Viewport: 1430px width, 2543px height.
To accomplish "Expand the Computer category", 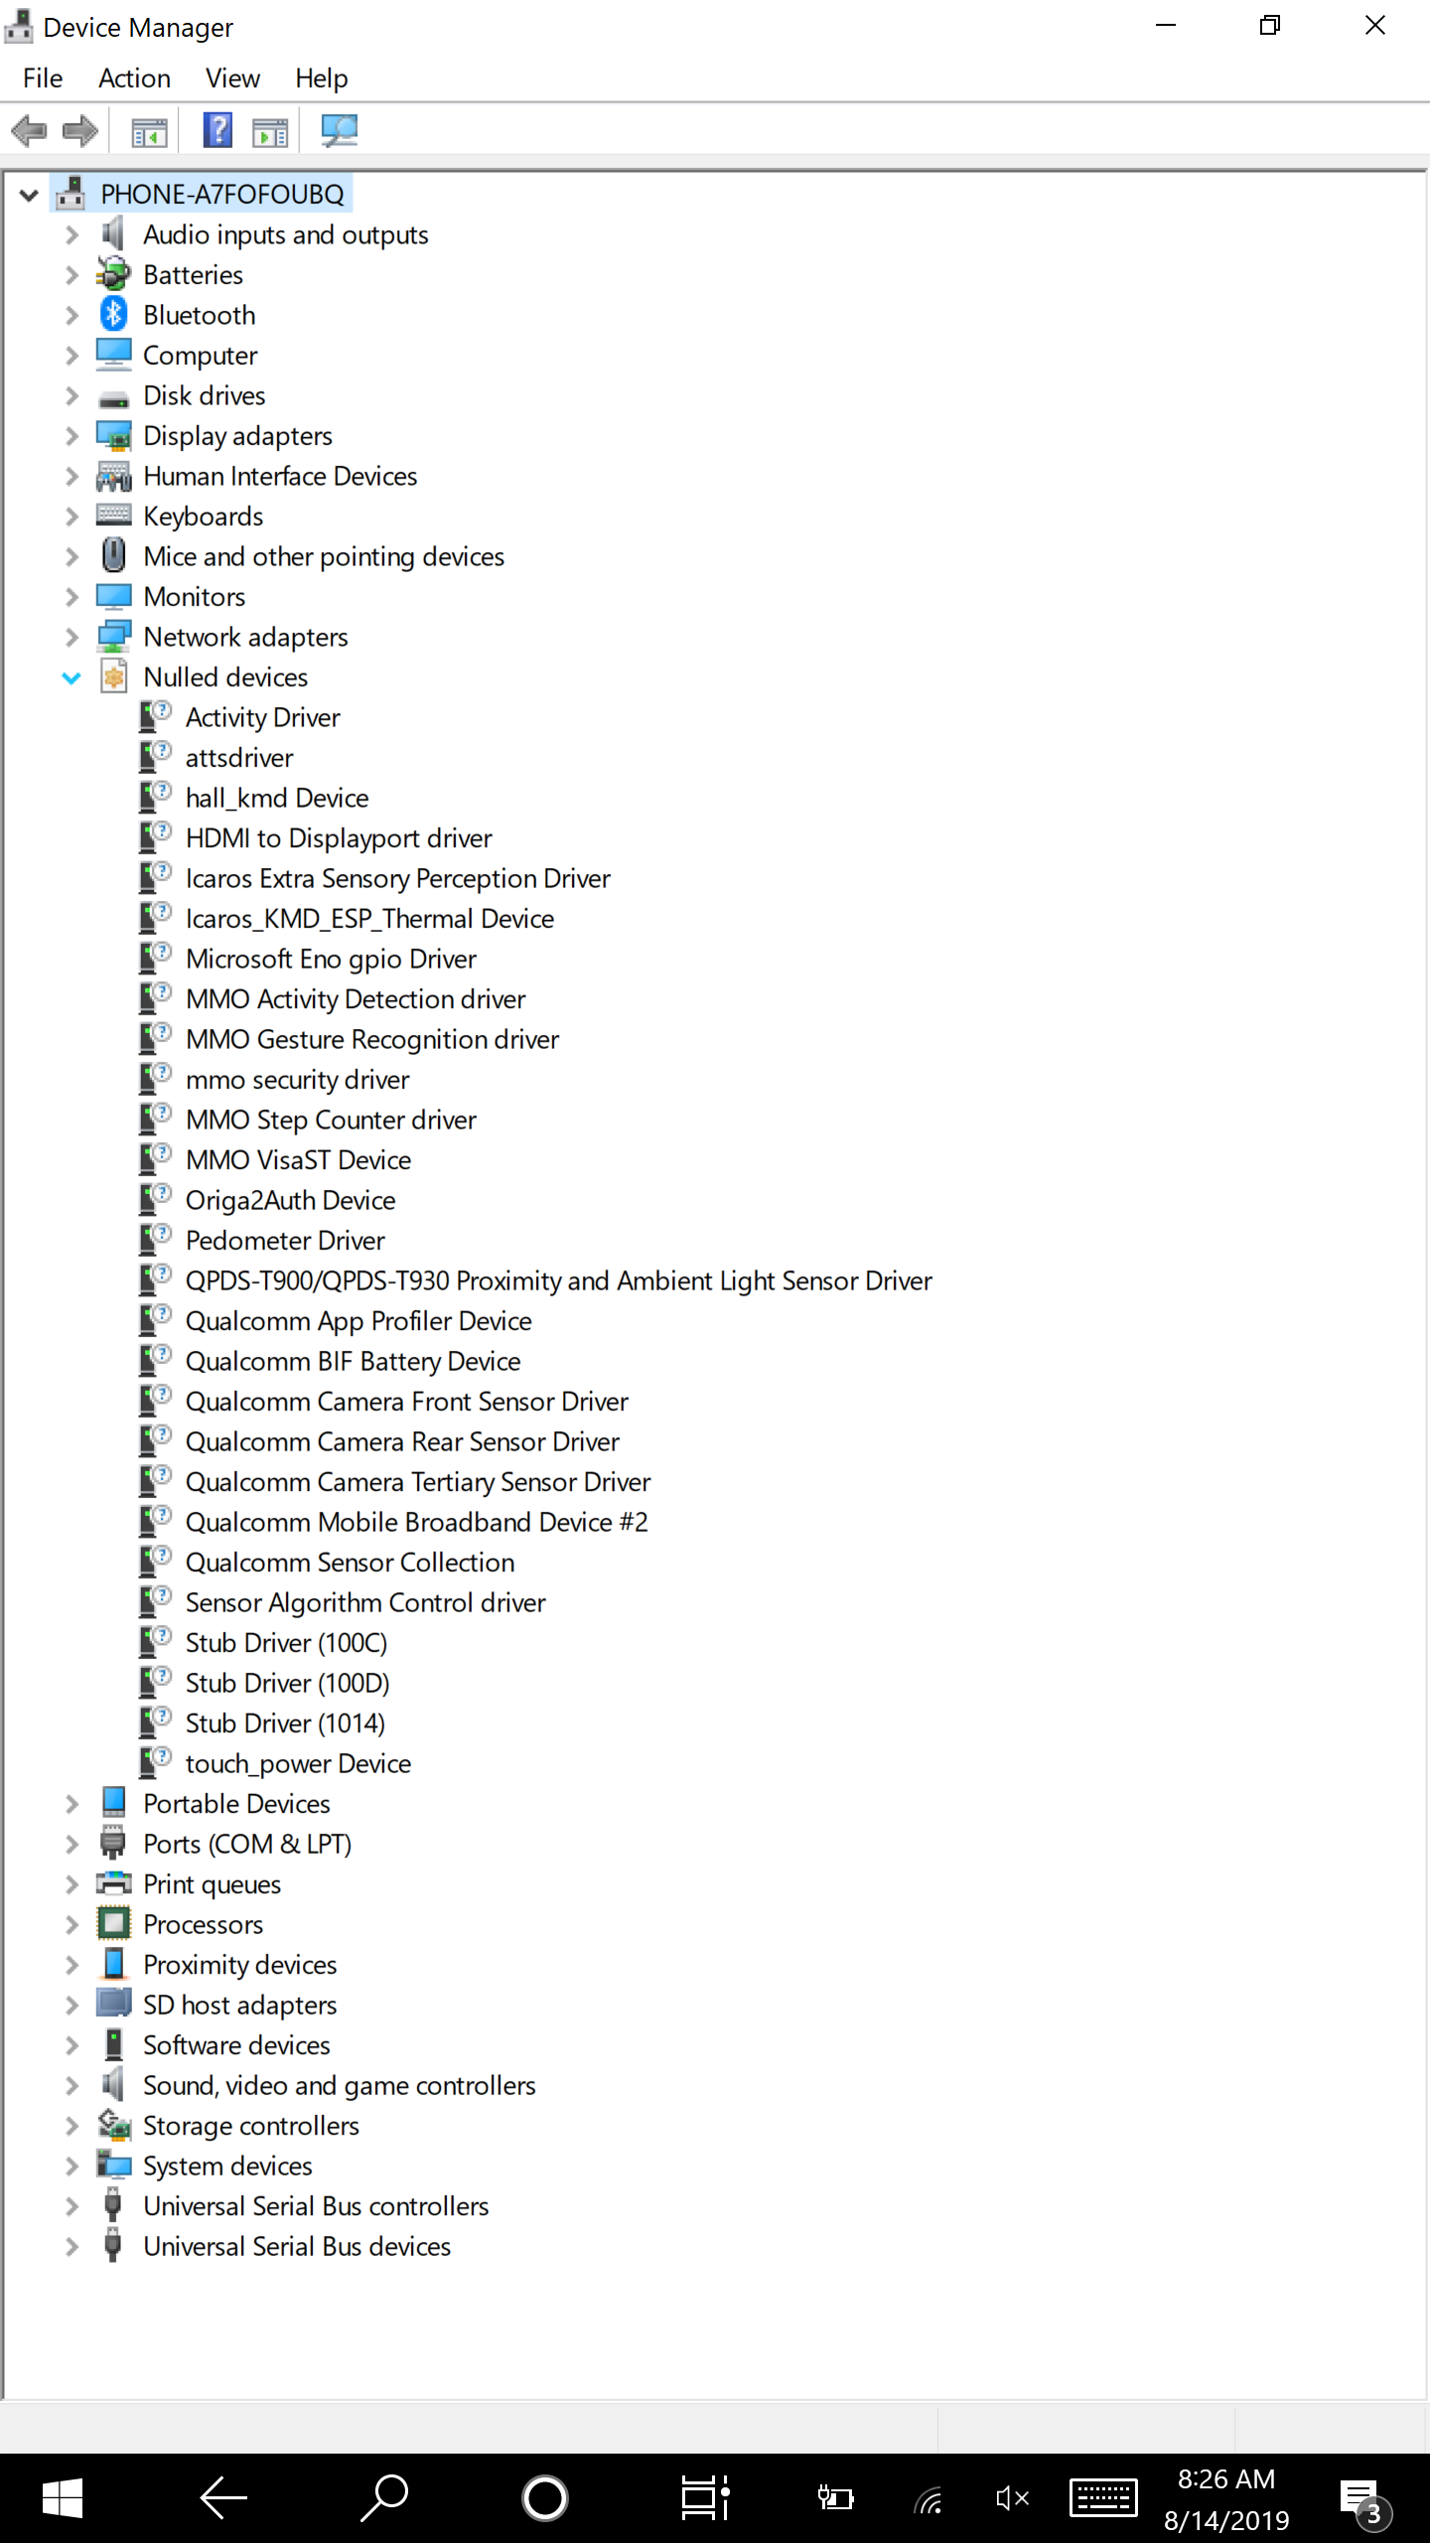I will click(71, 356).
